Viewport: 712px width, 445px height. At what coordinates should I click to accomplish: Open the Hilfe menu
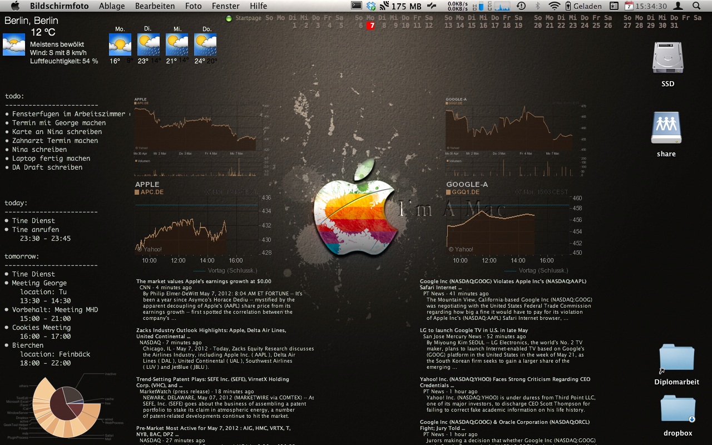tap(258, 6)
